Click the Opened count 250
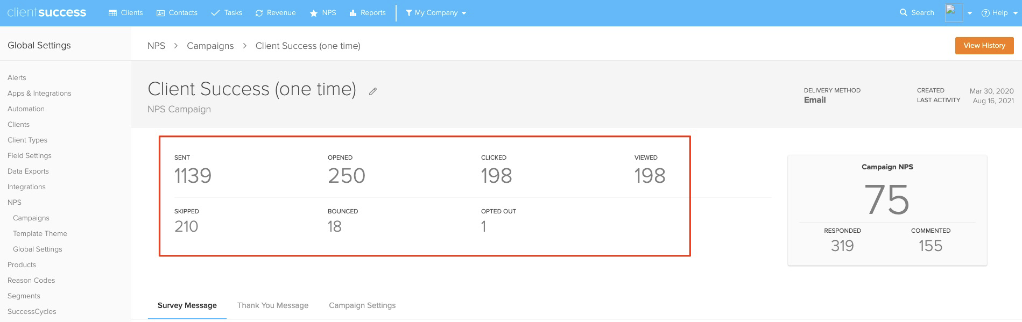 (347, 176)
